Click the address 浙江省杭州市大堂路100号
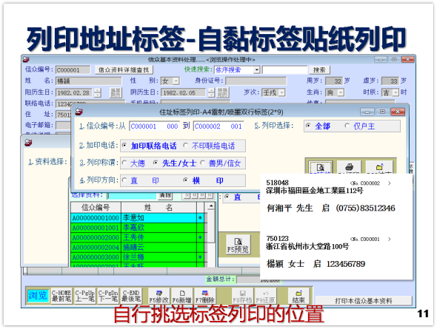 tap(307, 246)
